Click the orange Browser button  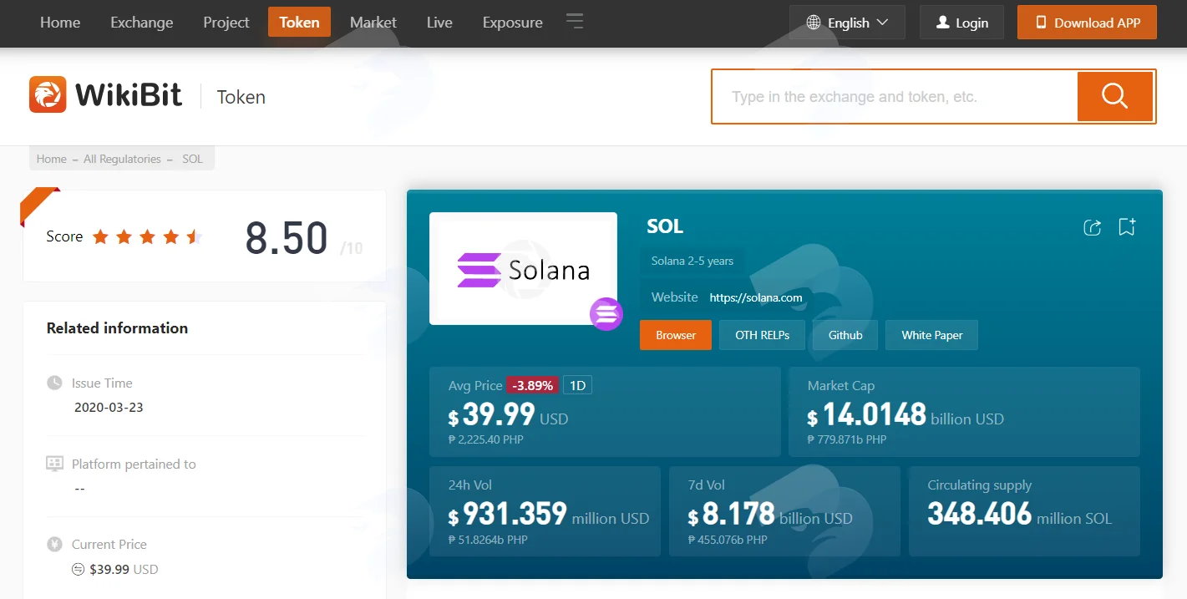pos(675,335)
